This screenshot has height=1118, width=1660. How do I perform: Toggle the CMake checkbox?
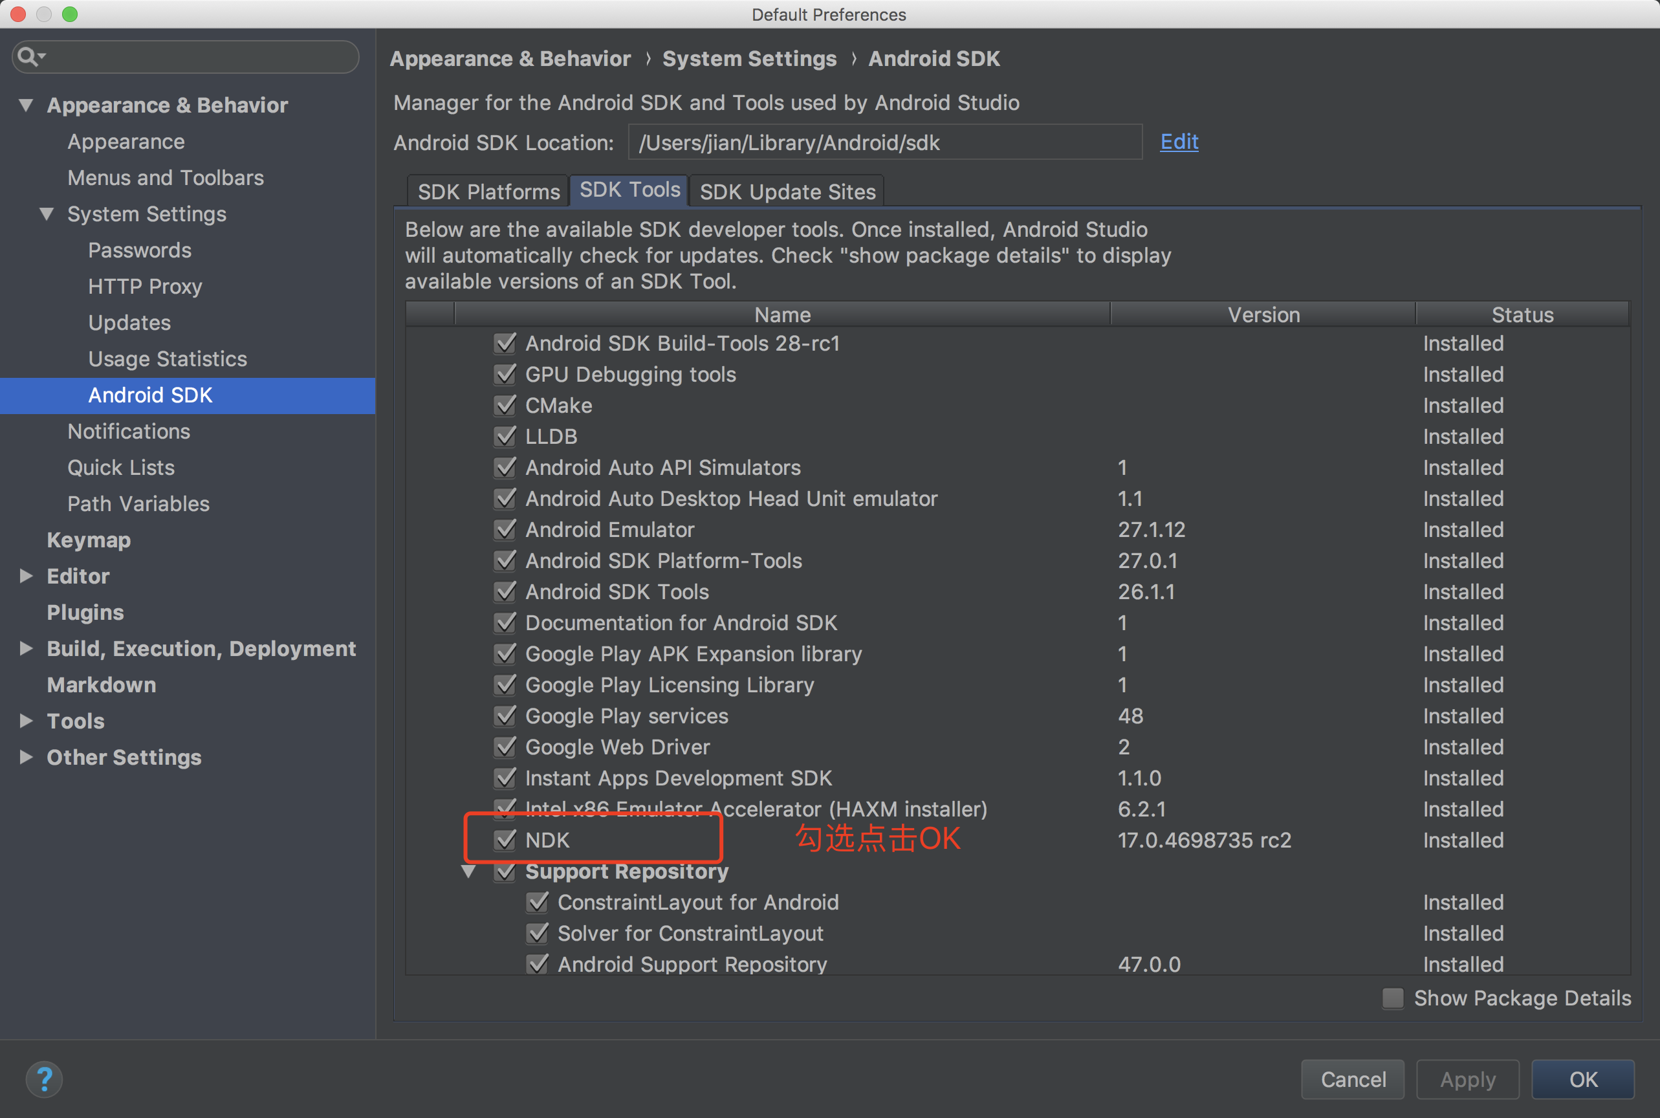click(505, 405)
